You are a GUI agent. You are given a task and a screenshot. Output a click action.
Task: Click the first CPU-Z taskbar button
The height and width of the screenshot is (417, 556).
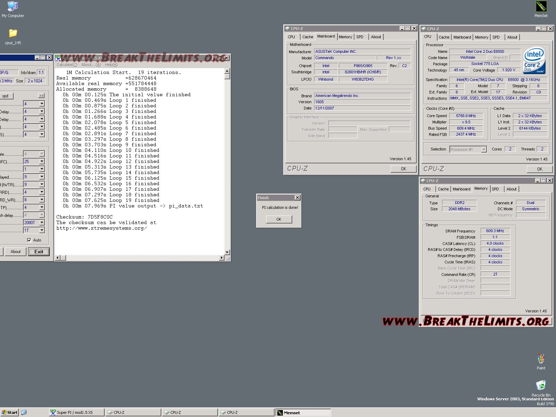(133, 412)
